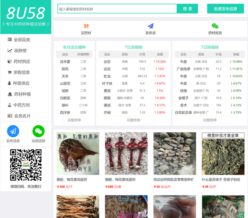Click the blue 发布信息 round icon

pyautogui.click(x=13, y=131)
